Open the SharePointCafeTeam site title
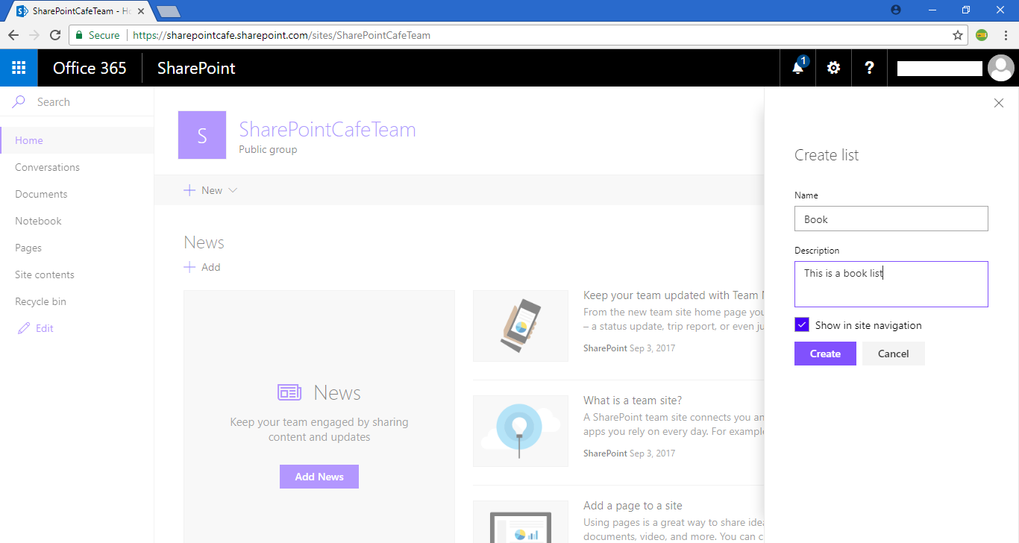This screenshot has height=543, width=1019. [x=327, y=129]
